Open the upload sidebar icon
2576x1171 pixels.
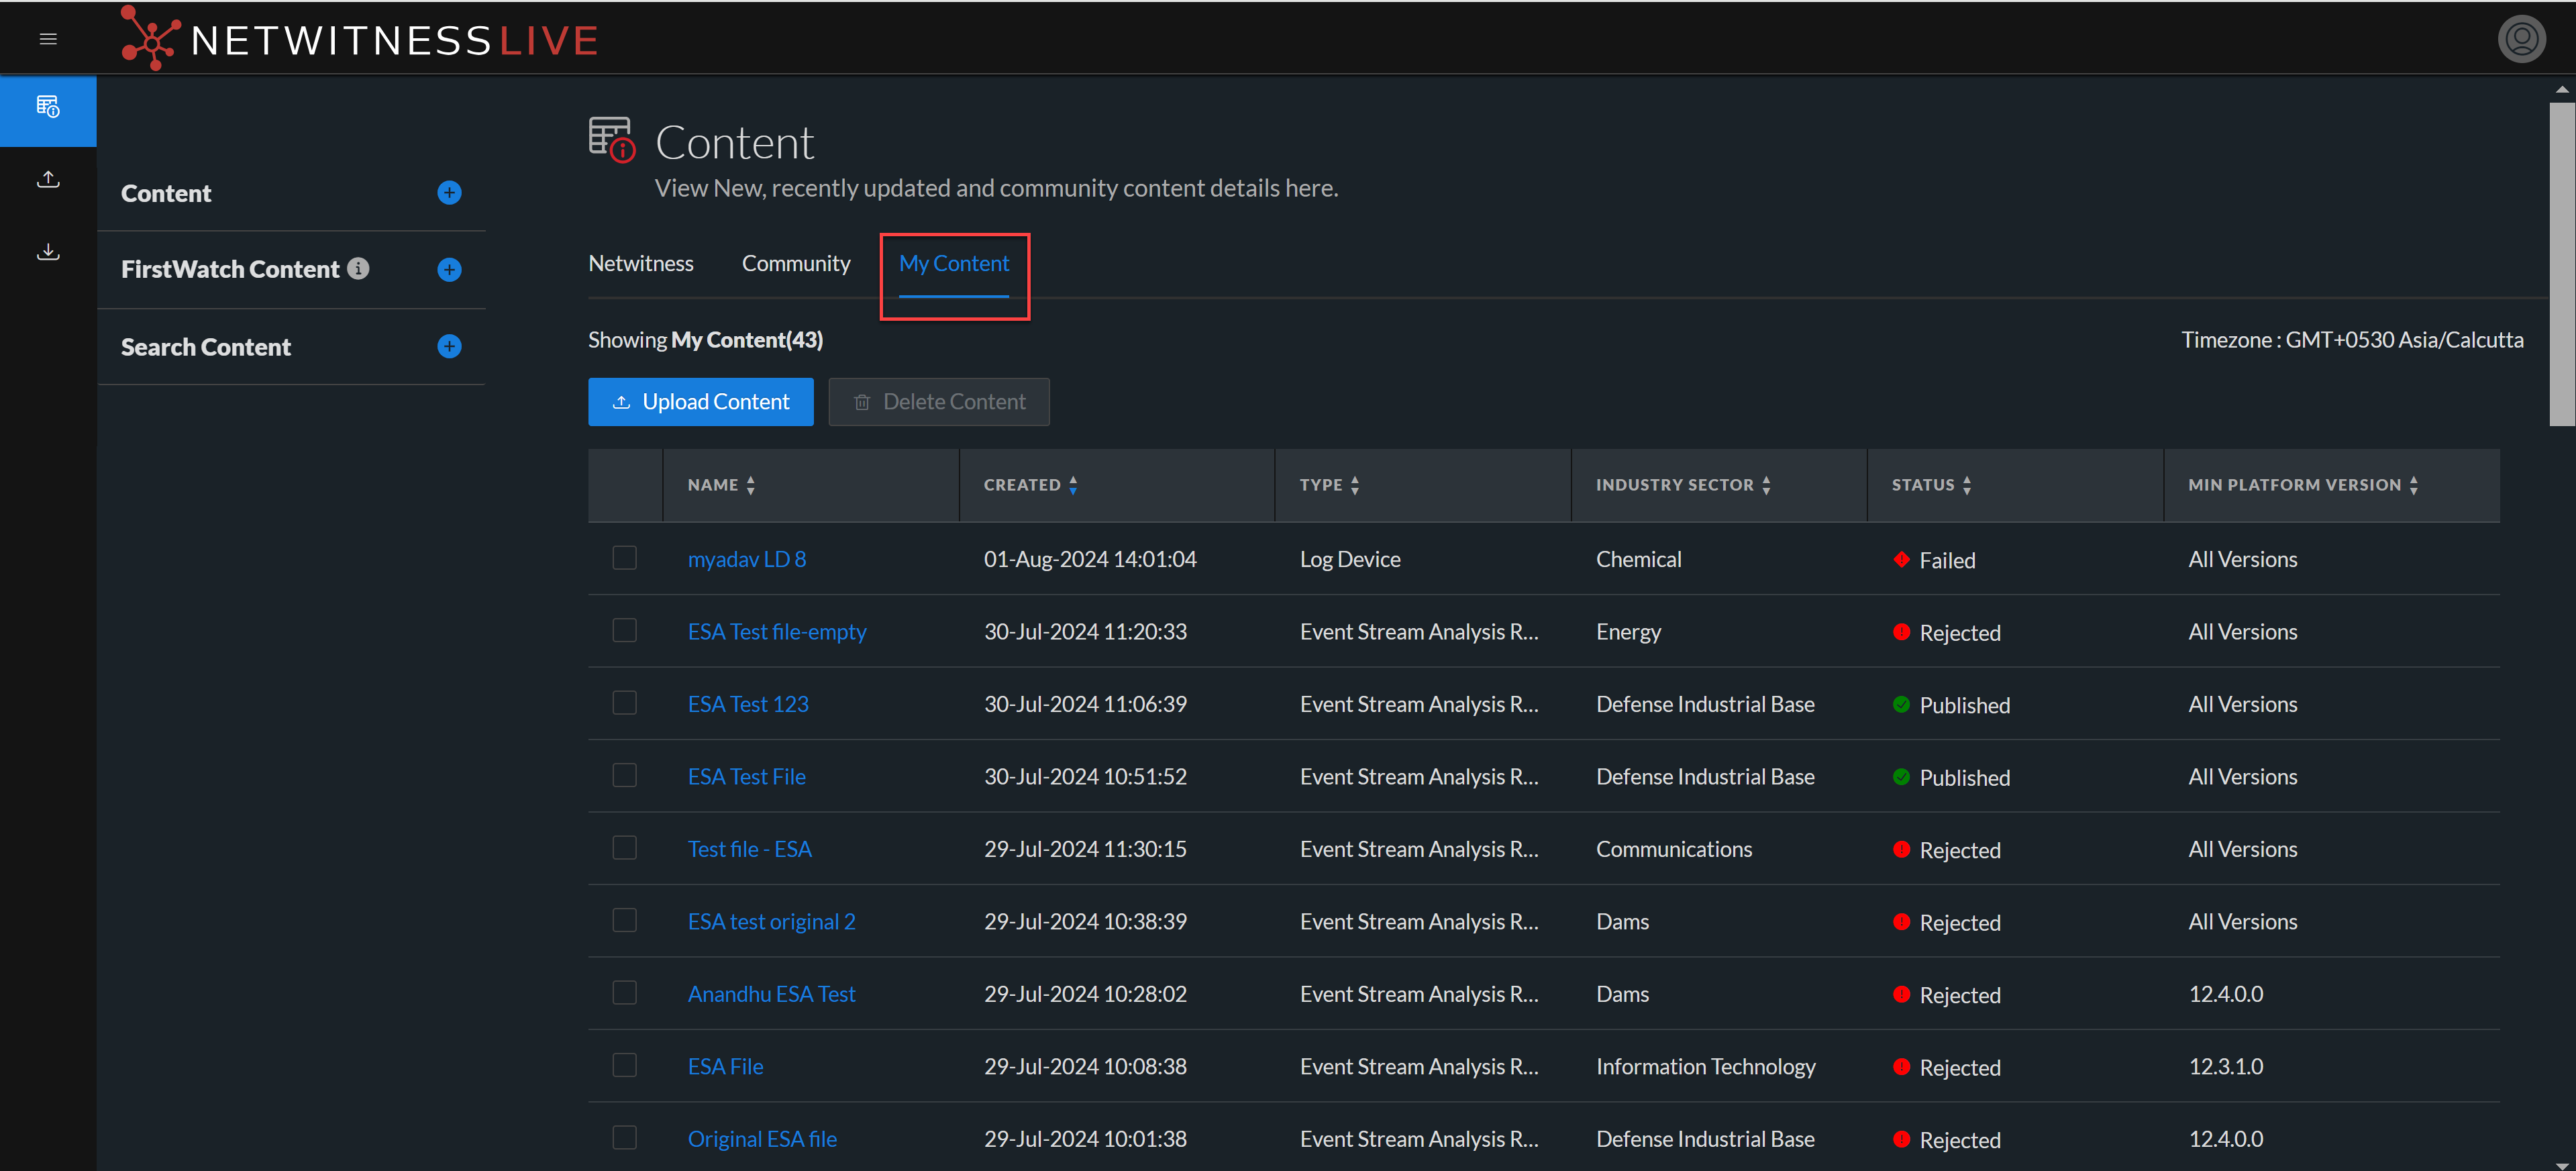tap(48, 180)
